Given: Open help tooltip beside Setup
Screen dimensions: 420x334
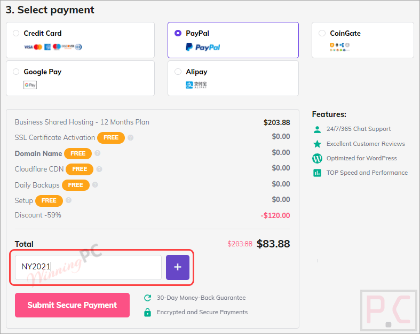Looking at the screenshot, I should [68, 200].
